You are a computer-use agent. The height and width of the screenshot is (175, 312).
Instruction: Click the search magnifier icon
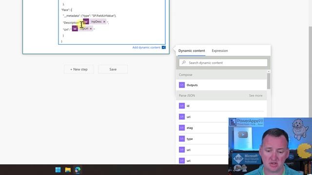184,63
